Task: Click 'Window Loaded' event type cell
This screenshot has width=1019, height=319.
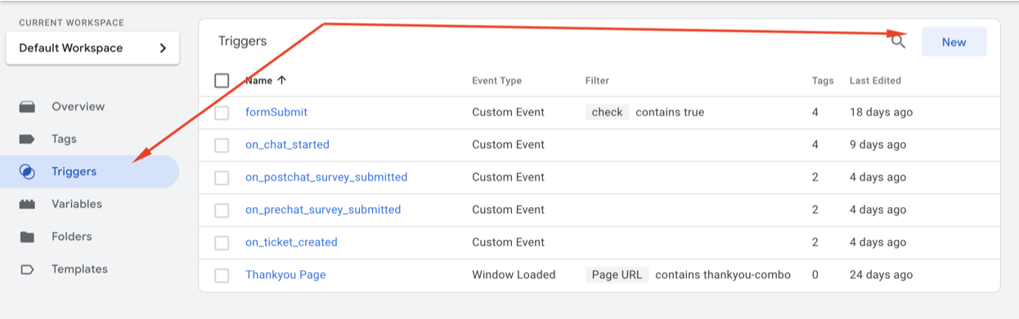Action: tap(514, 275)
